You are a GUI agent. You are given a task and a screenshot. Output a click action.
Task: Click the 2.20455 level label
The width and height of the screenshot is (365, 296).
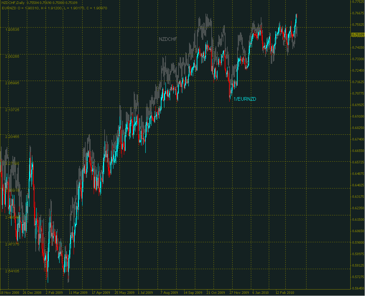[x=12, y=137]
